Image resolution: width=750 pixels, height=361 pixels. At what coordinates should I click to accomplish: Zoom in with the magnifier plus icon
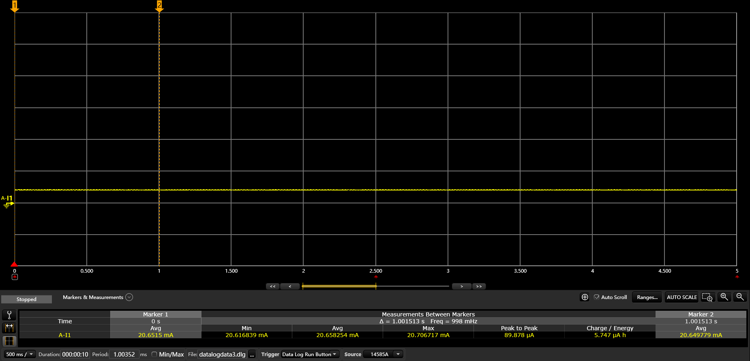pyautogui.click(x=724, y=297)
